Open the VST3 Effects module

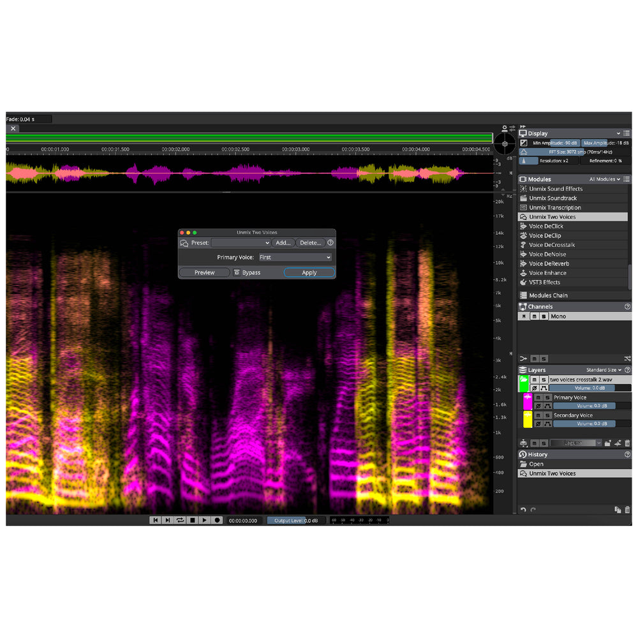[x=572, y=283]
